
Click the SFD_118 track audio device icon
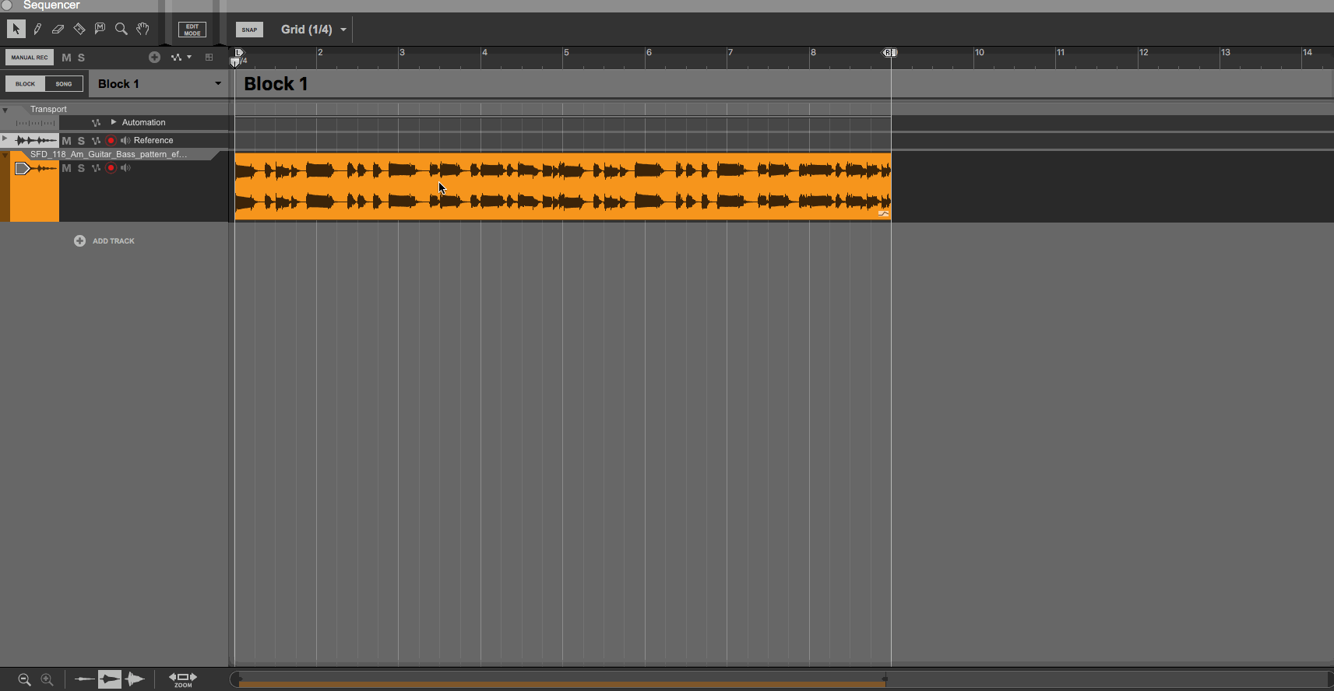coord(35,169)
